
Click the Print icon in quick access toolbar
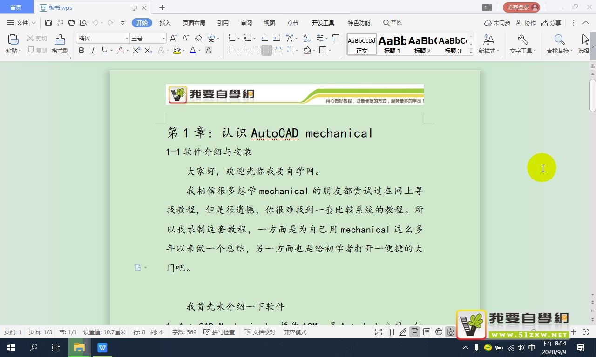(x=72, y=23)
